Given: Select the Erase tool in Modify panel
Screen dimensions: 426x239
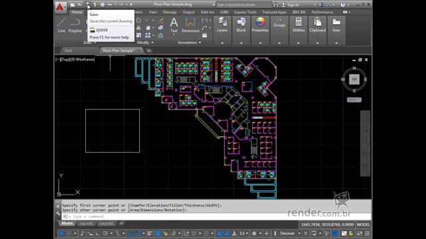Looking at the screenshot, I should [x=161, y=21].
